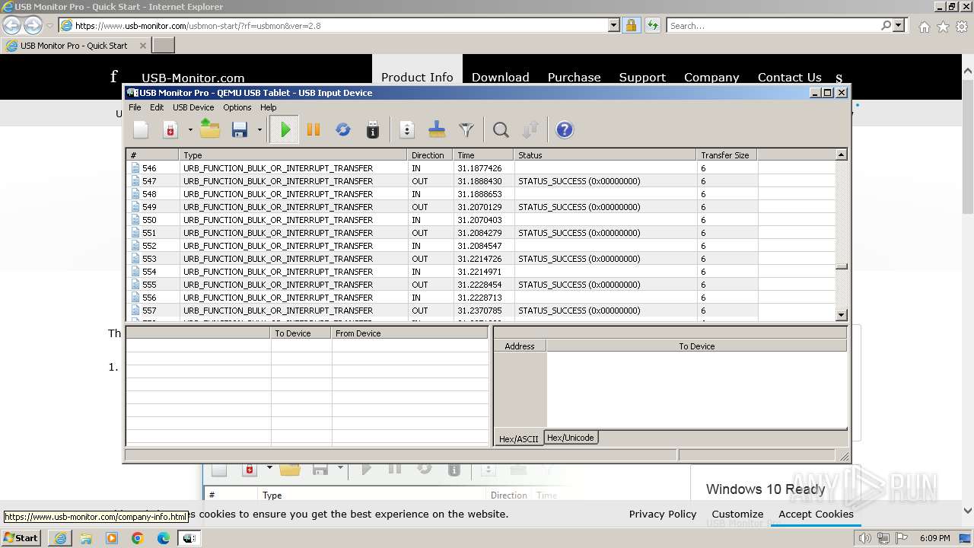Click the USB device session icon

pyautogui.click(x=171, y=130)
